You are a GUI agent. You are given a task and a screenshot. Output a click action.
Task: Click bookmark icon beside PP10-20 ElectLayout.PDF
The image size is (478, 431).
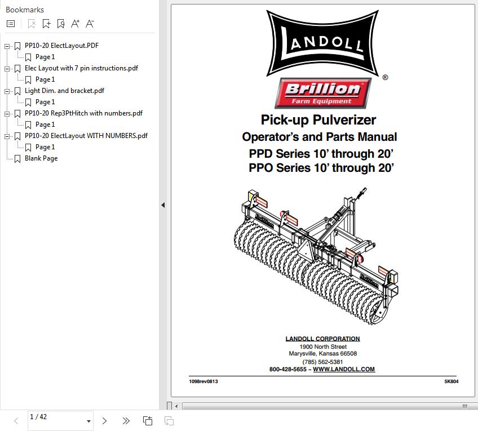pyautogui.click(x=17, y=46)
